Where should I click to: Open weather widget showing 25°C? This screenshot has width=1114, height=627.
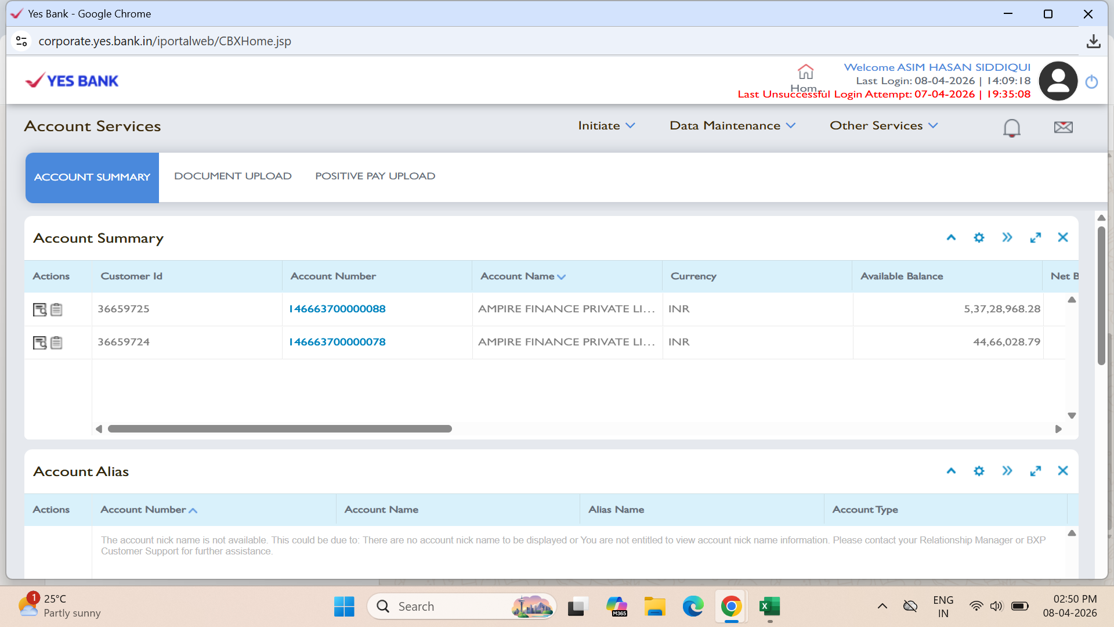coord(59,606)
